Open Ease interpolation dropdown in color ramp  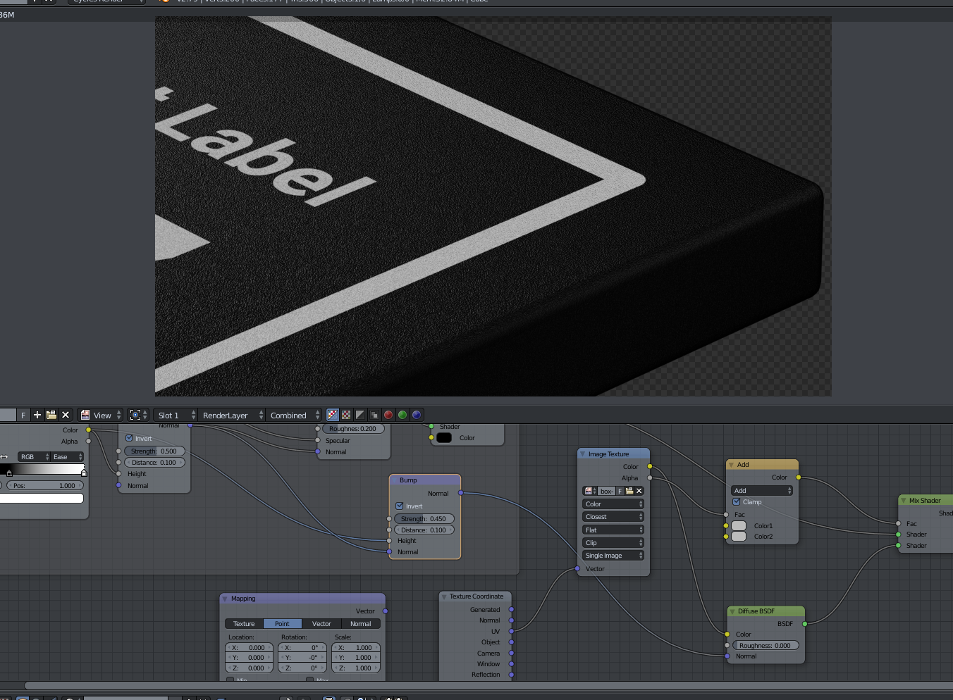coord(67,456)
